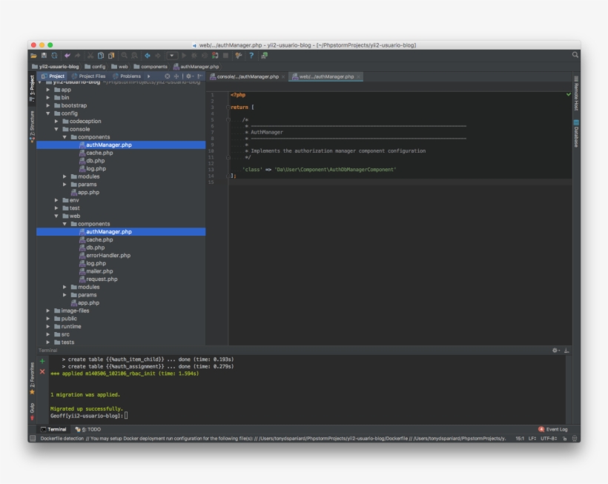Collapse the console folder in tree
Viewport: 608px width, 484px height.
(x=56, y=129)
